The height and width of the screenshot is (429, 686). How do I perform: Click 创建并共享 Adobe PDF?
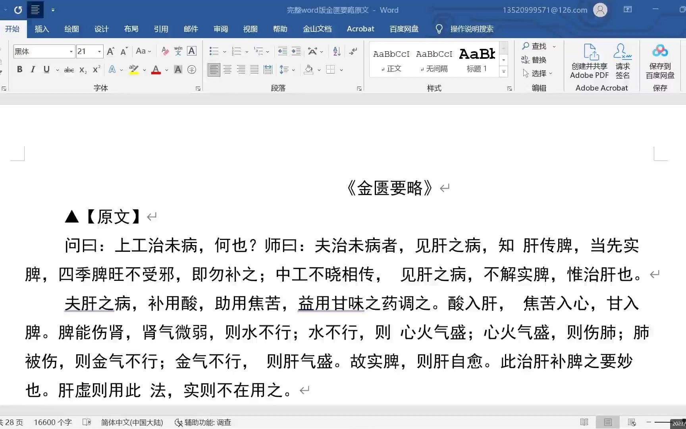coord(590,61)
